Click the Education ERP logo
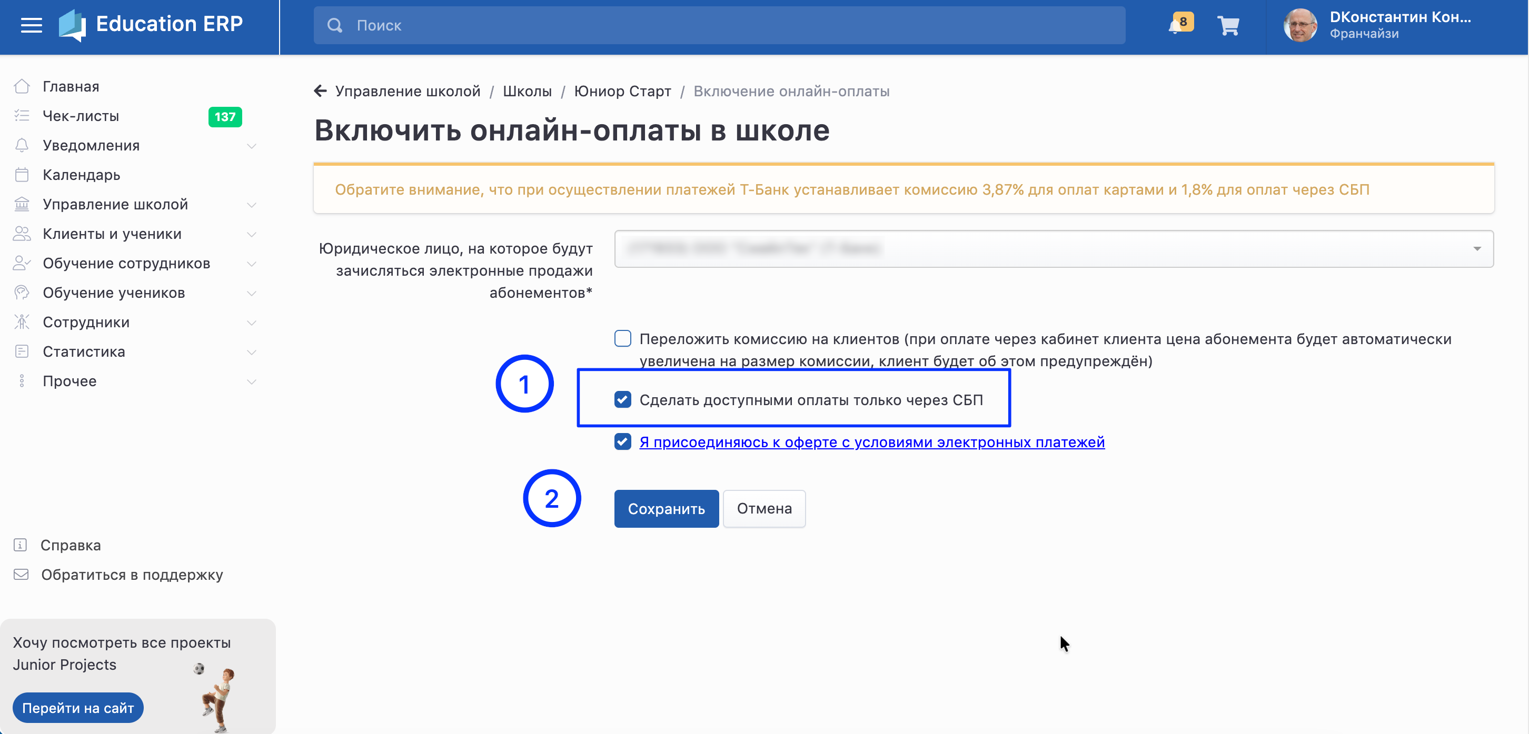This screenshot has width=1529, height=734. click(150, 24)
